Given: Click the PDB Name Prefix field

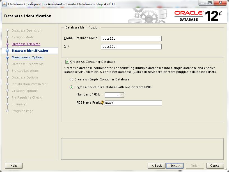Looking at the screenshot, I should coord(133,103).
